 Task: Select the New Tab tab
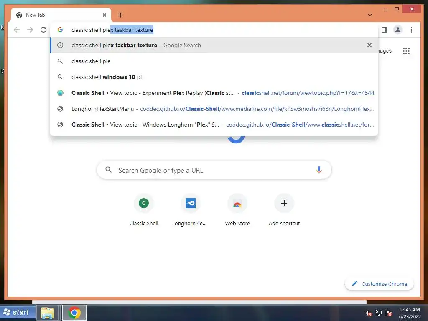pos(61,15)
